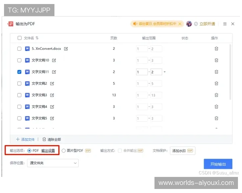Click trash icon for 文字文稿10

pyautogui.click(x=216, y=60)
